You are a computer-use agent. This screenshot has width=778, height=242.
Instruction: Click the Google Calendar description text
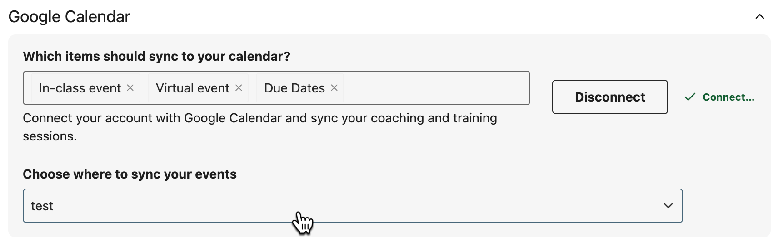click(260, 127)
